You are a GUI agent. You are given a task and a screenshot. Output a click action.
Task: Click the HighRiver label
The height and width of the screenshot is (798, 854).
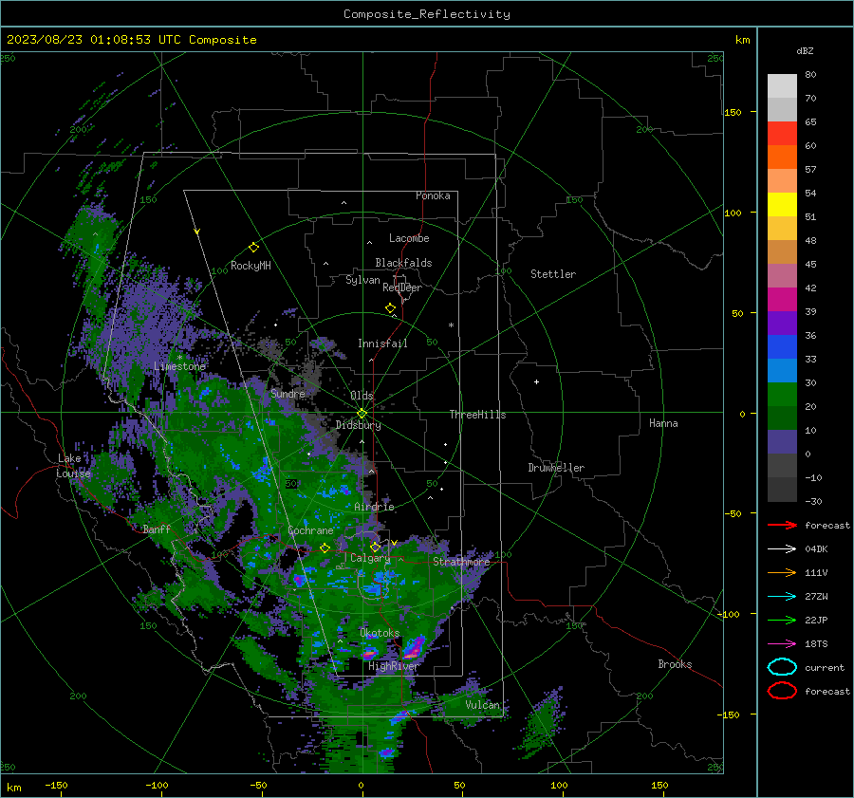[393, 666]
